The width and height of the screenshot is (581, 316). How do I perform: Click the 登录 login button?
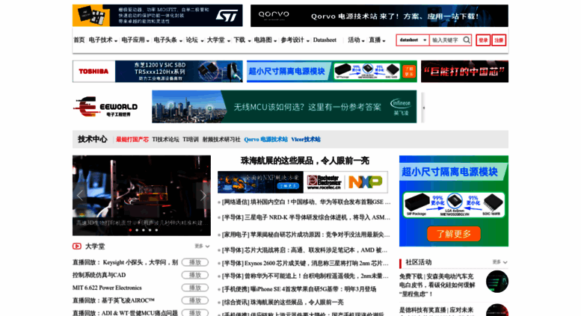pyautogui.click(x=483, y=40)
